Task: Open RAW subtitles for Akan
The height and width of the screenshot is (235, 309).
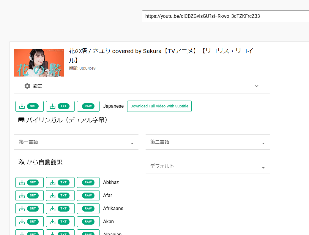Action: [x=88, y=222]
